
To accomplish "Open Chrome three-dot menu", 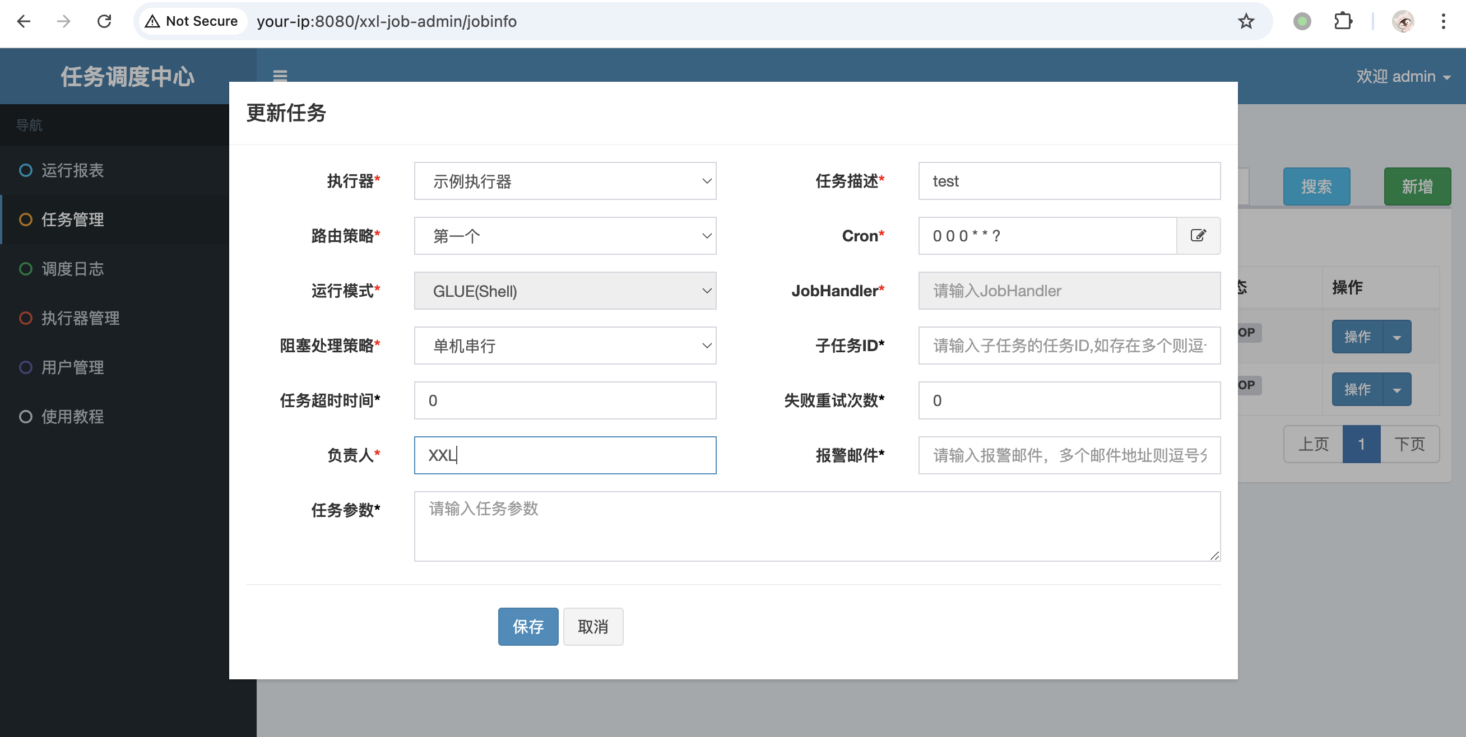I will [x=1442, y=22].
